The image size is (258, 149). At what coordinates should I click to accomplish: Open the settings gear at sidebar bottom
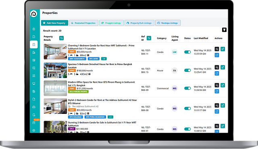tap(34, 130)
